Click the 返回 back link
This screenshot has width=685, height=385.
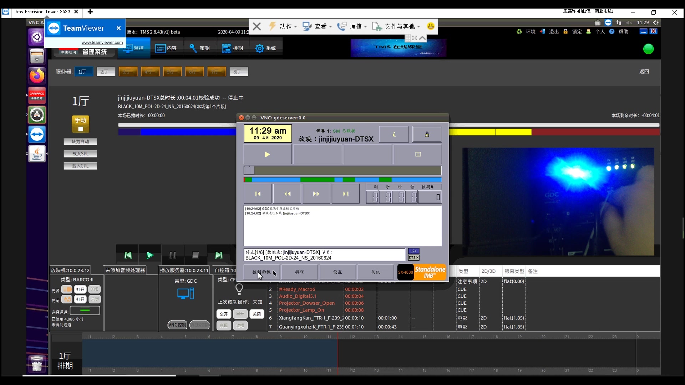click(644, 72)
